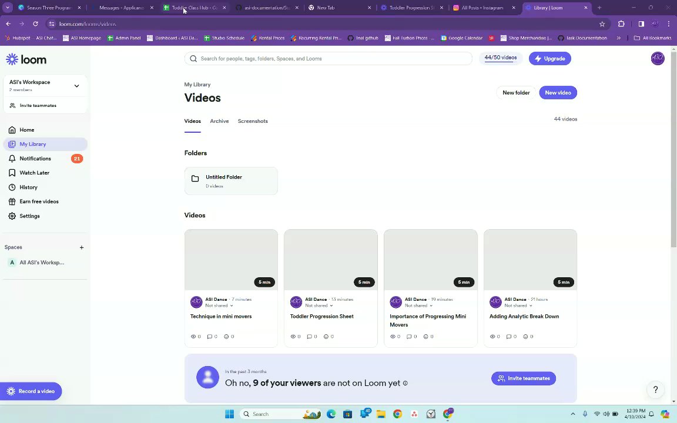The height and width of the screenshot is (423, 677).
Task: Click the New video button
Action: click(x=558, y=93)
